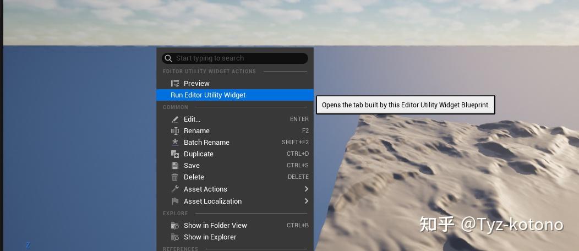579x251 pixels.
Task: Click the Show in Folder View icon
Action: [175, 225]
